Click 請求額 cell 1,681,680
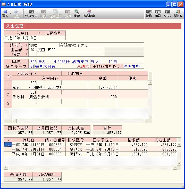 click(x=133, y=154)
